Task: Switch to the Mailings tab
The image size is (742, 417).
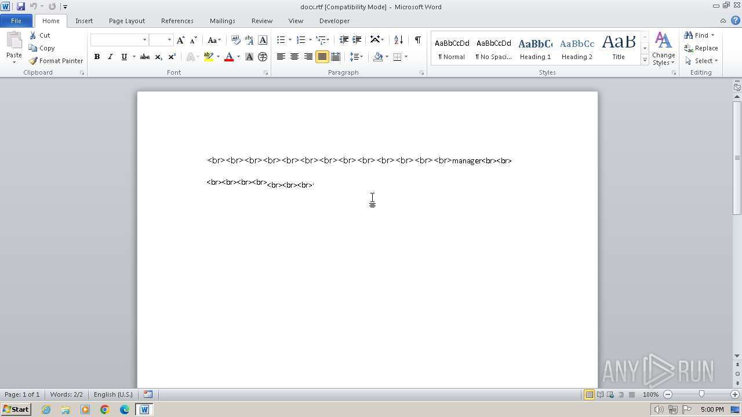Action: point(223,20)
